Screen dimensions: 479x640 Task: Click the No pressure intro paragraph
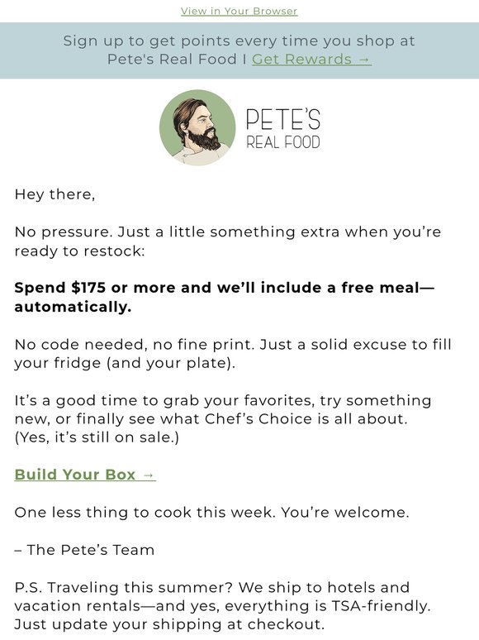click(228, 241)
